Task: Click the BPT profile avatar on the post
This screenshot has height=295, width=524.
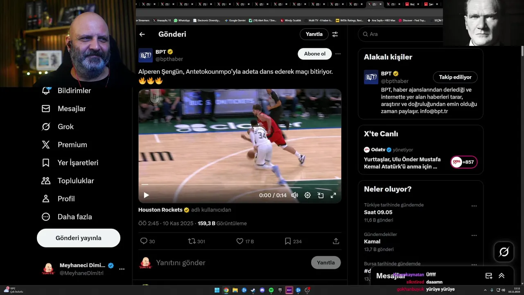Action: point(145,55)
